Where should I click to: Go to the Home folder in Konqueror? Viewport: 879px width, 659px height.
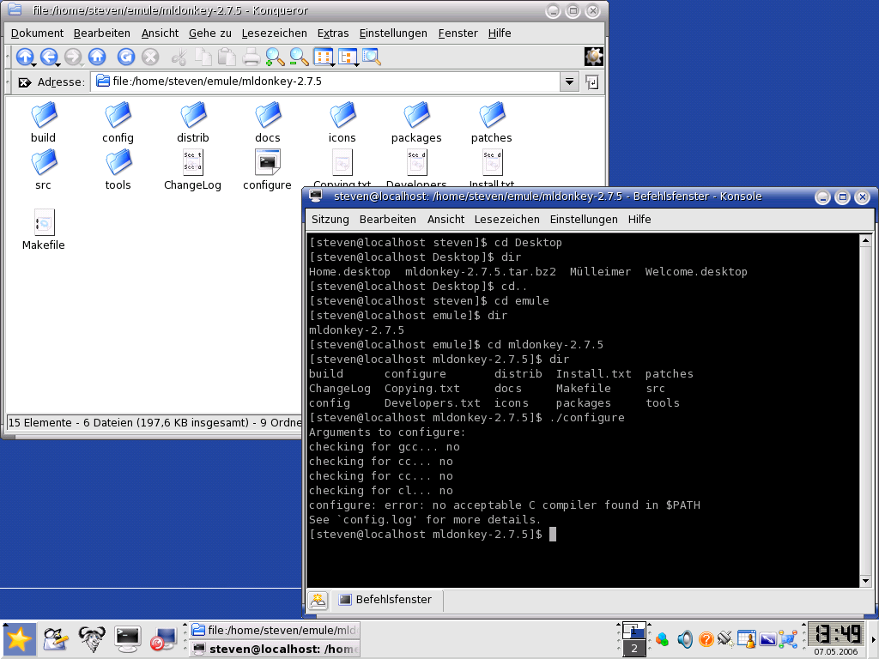(x=97, y=57)
